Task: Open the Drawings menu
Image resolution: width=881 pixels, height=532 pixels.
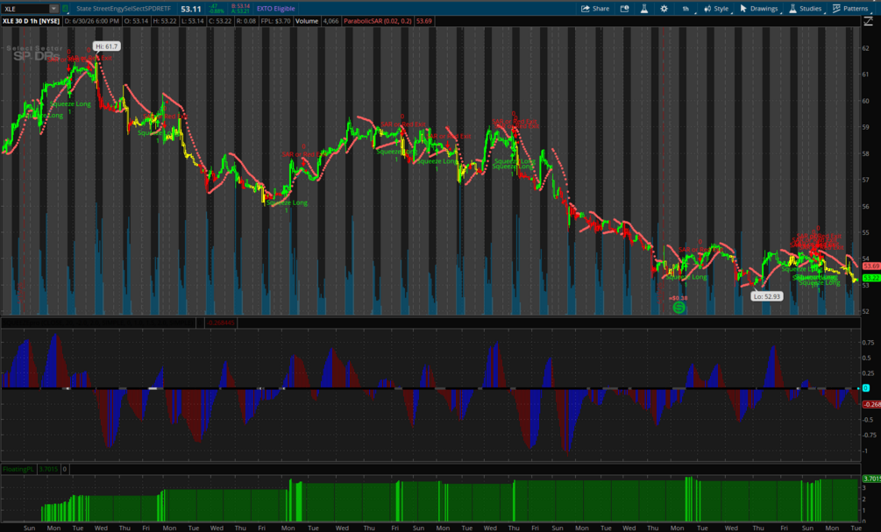Action: click(759, 9)
